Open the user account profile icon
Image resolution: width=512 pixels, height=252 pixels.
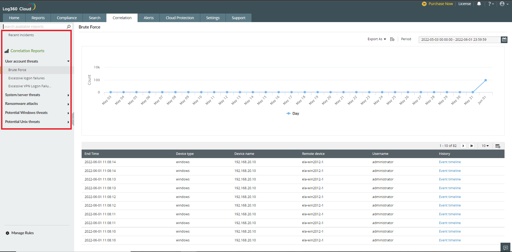[503, 4]
